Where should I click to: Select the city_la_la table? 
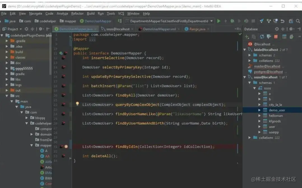click(x=275, y=105)
